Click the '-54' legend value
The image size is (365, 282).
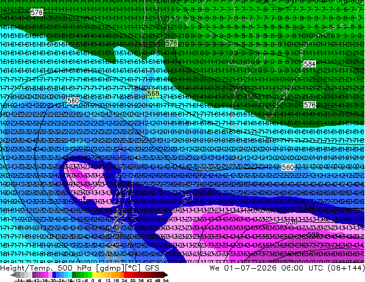click(x=19, y=280)
